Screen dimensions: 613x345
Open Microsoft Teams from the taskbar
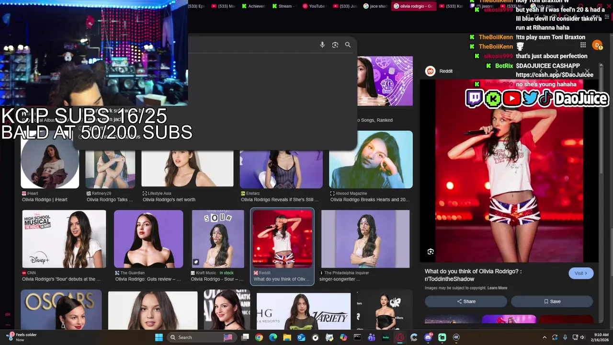click(372, 337)
